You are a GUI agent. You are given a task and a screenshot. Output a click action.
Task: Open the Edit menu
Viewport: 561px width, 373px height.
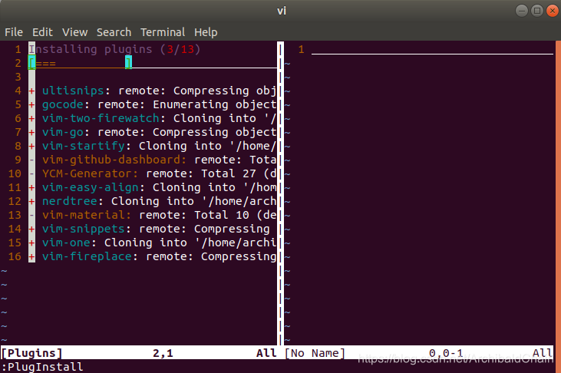42,32
